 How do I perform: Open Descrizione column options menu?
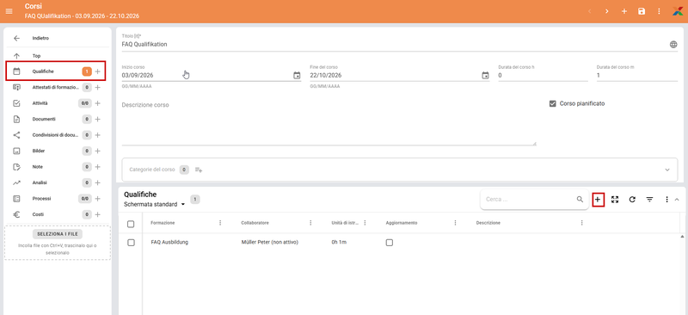[582, 223]
